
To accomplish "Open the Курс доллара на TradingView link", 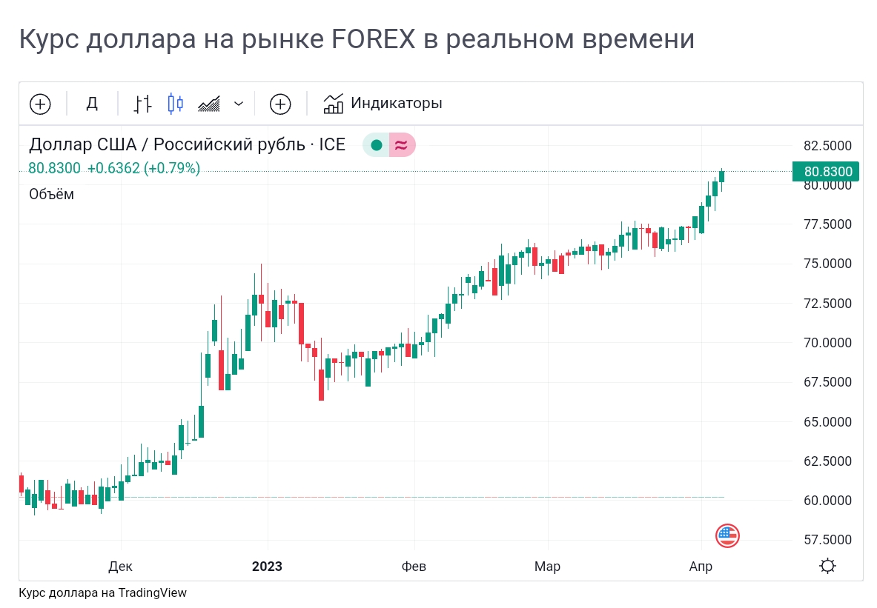I will click(102, 593).
